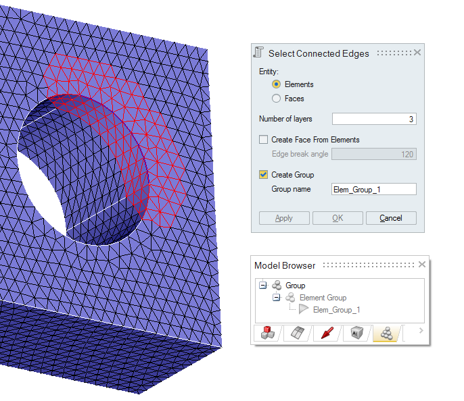
Task: Switch to the surface geometry tab icon
Action: (x=296, y=333)
